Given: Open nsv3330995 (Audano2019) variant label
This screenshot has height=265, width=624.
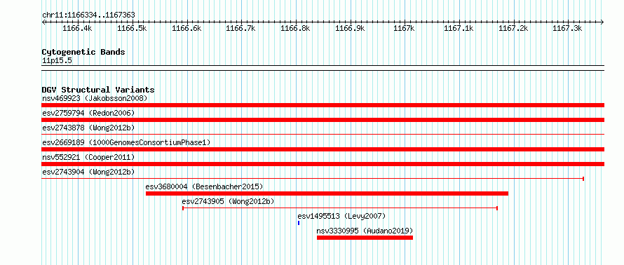Looking at the screenshot, I should tap(365, 231).
